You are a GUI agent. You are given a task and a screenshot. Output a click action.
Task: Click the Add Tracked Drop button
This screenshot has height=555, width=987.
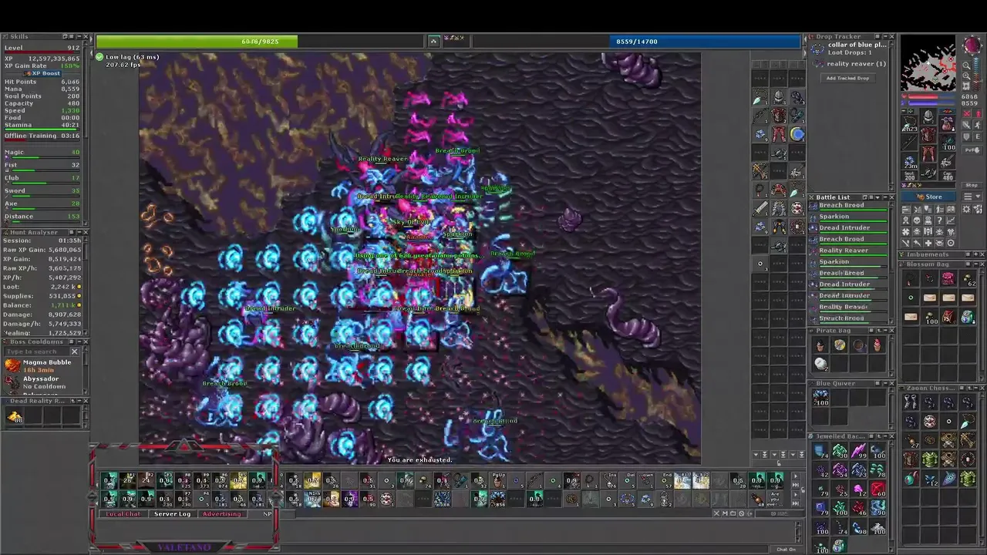point(848,78)
